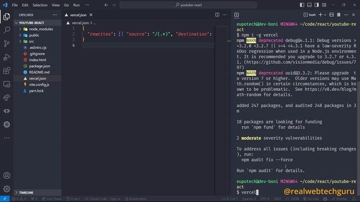
Task: Close the vercel.json editor tab
Action: [91, 15]
